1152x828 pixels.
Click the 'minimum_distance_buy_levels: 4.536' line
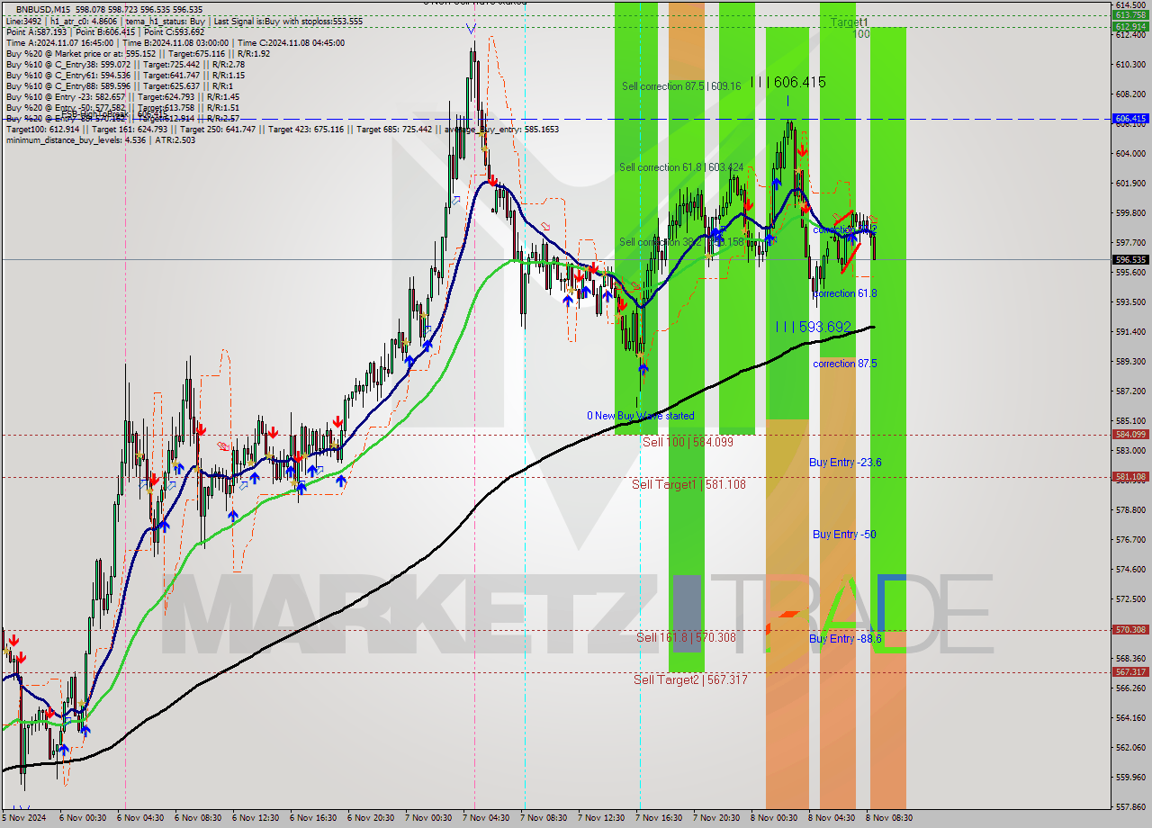(101, 139)
